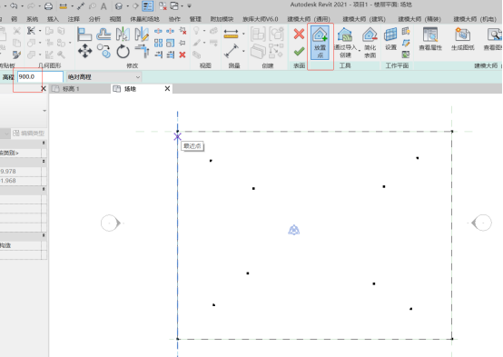
Task: Choose Mirror - Draw Axis tool
Action: point(142,35)
